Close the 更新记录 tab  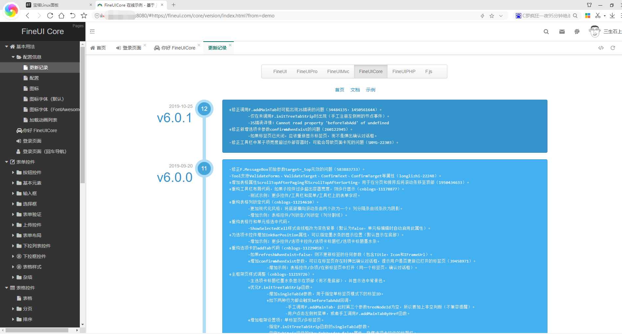pyautogui.click(x=230, y=45)
